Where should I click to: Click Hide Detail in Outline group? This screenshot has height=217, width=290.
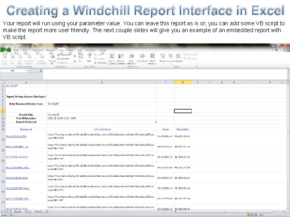[190, 59]
